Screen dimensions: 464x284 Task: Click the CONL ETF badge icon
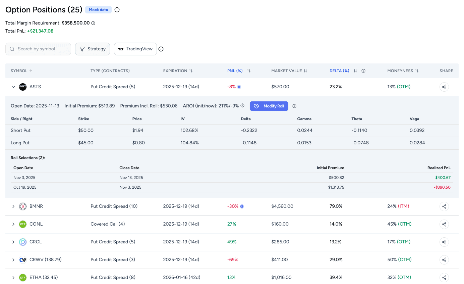(22, 224)
